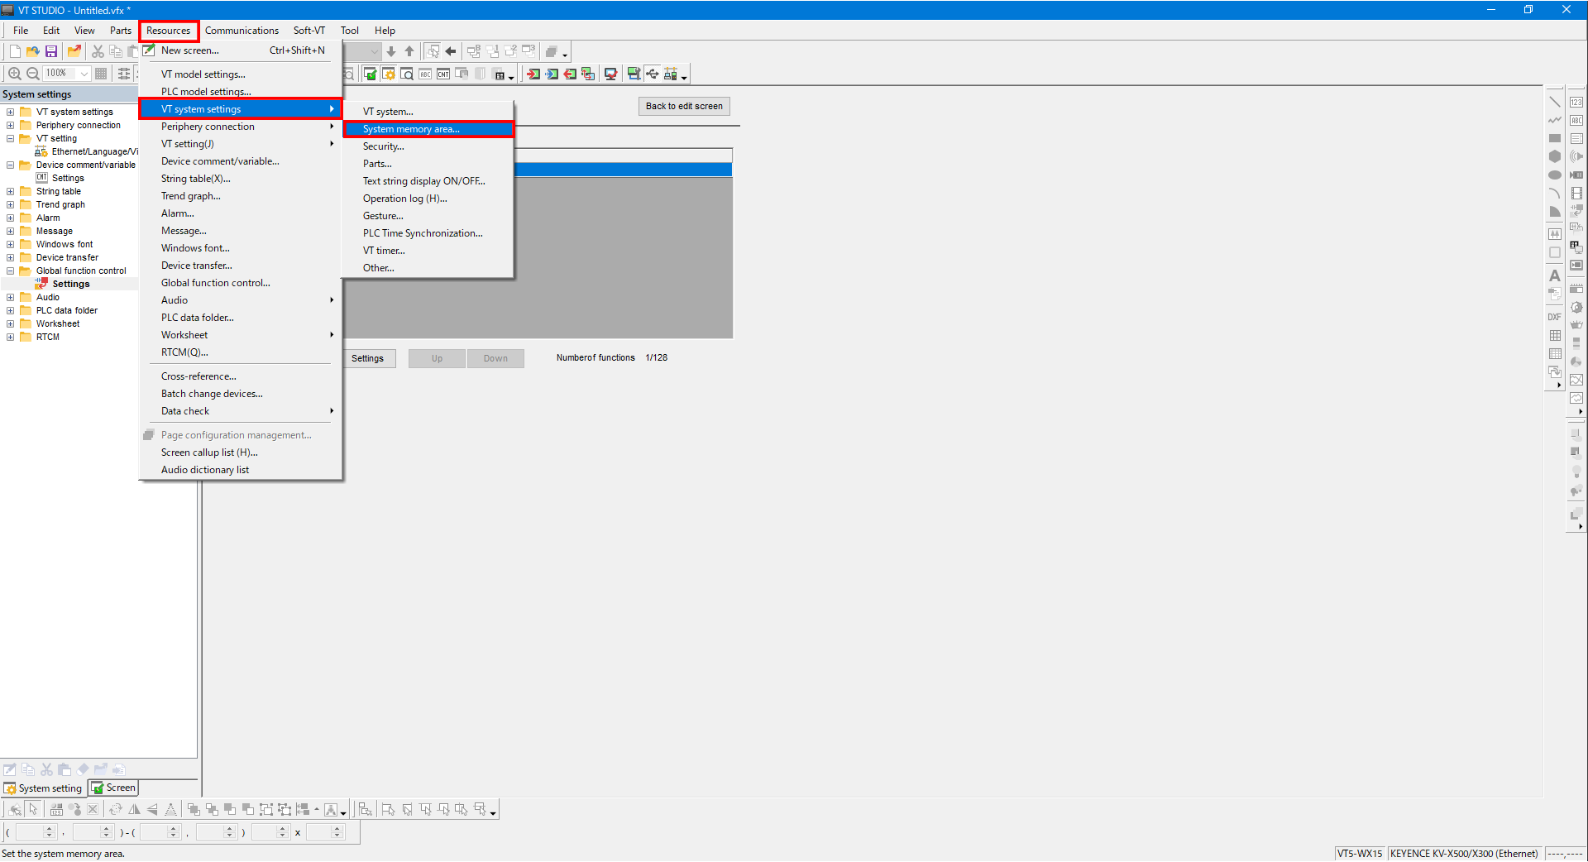Image resolution: width=1588 pixels, height=862 pixels.
Task: Expand the Audio tree node
Action: pos(11,297)
